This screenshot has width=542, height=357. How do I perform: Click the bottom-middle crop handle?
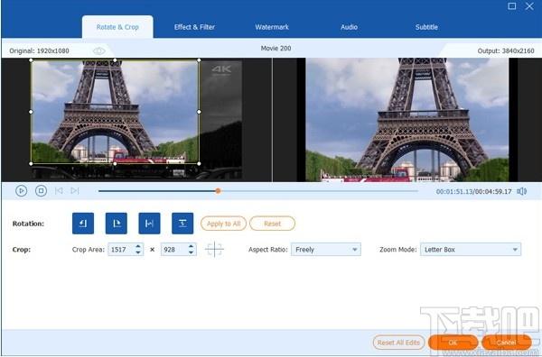(115, 163)
